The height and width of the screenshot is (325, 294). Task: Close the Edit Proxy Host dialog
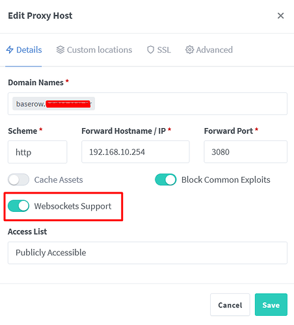pyautogui.click(x=280, y=16)
